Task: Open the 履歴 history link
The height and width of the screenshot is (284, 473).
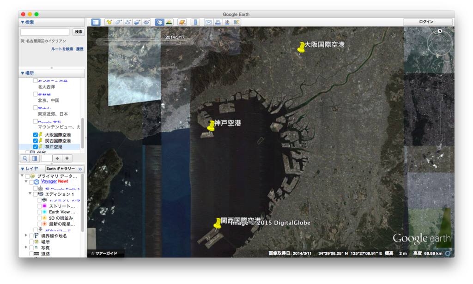Action: pyautogui.click(x=79, y=49)
